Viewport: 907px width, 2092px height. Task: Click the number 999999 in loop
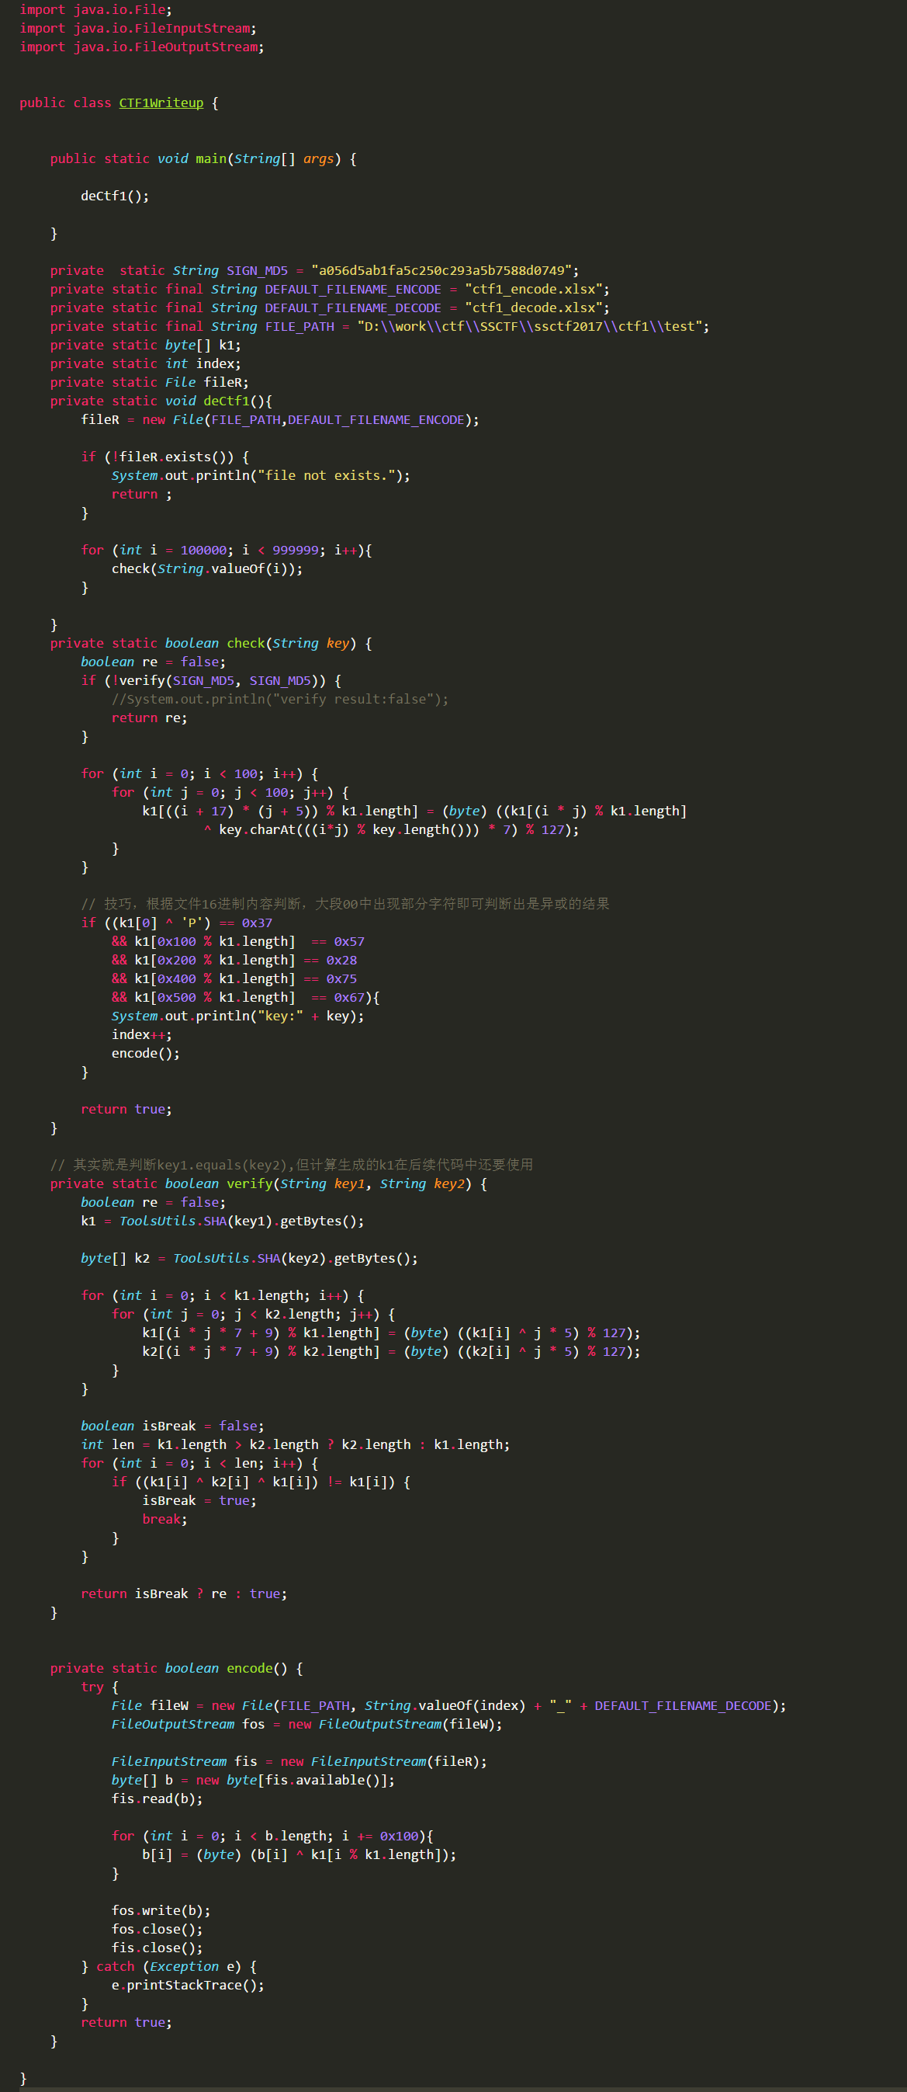coord(296,551)
